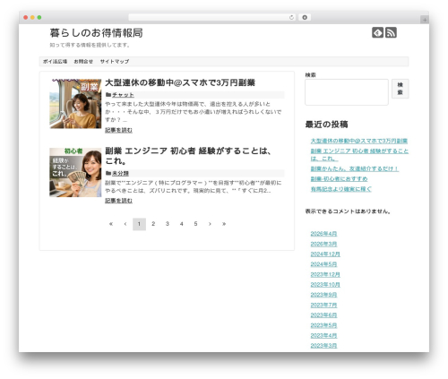Viewport: 448px width, 379px height.
Task: Open the train woman 副業 thumbnail
Action: pyautogui.click(x=75, y=104)
